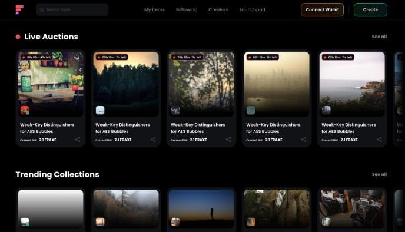Click title of classroom toy figure auction
This screenshot has height=232, width=405.
[47, 128]
